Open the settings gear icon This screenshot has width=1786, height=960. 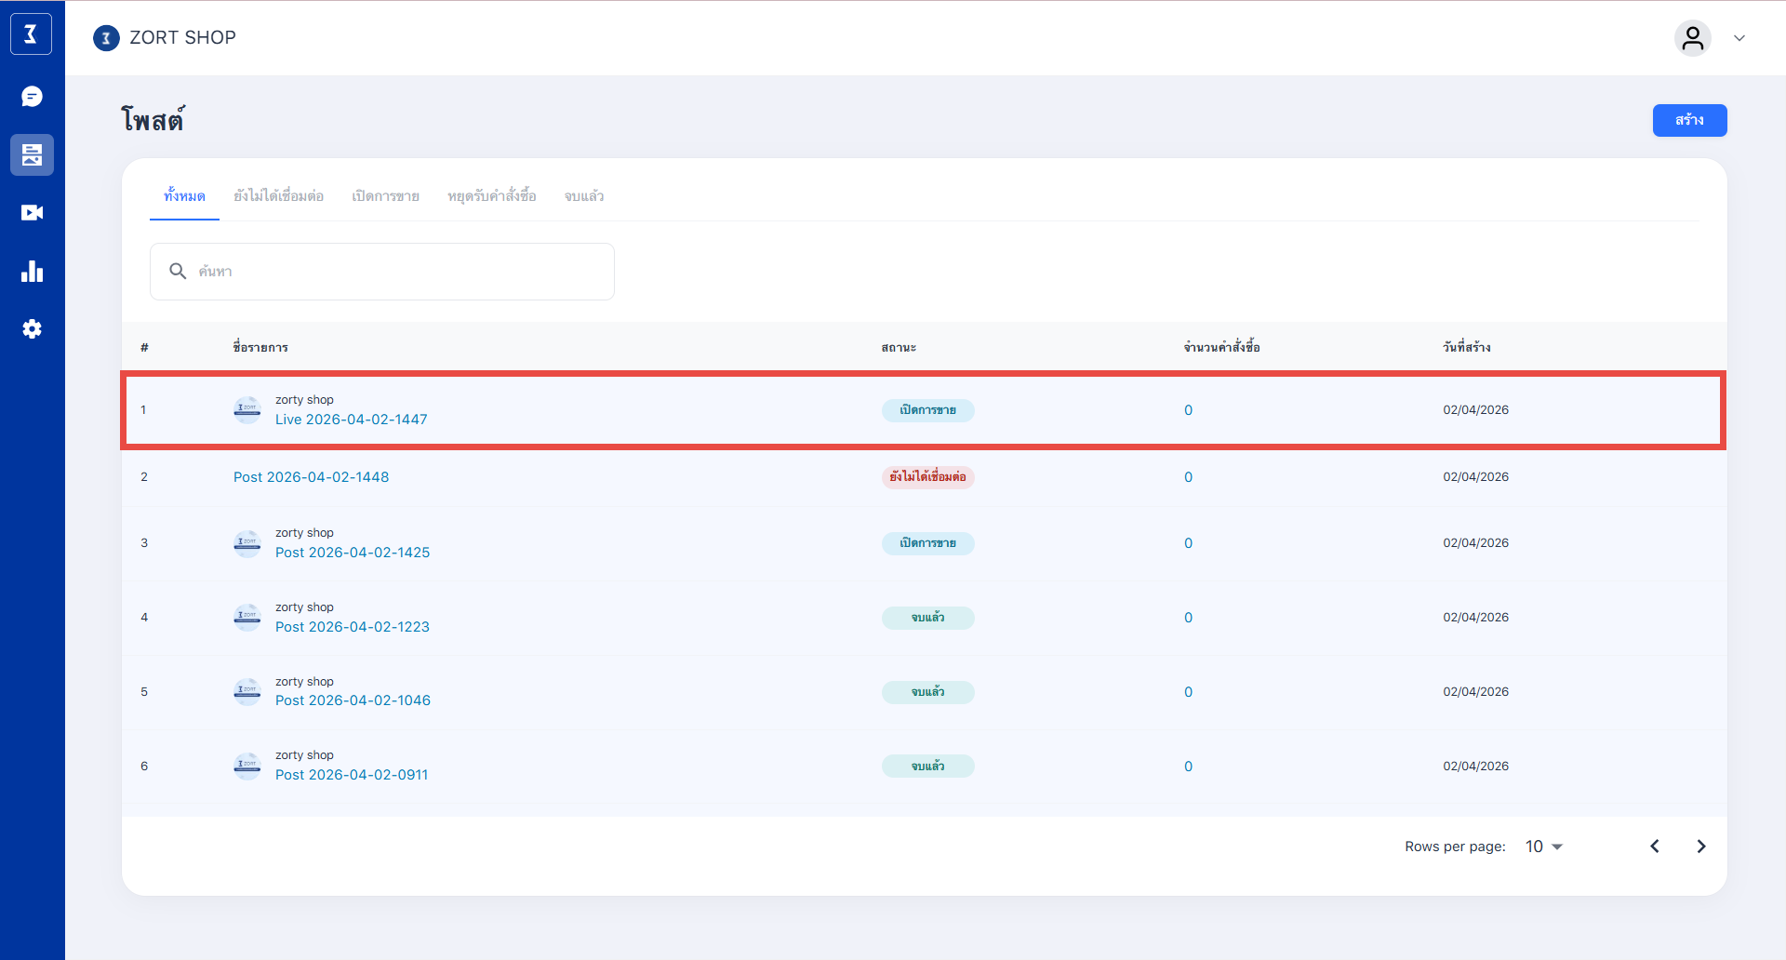[x=32, y=329]
